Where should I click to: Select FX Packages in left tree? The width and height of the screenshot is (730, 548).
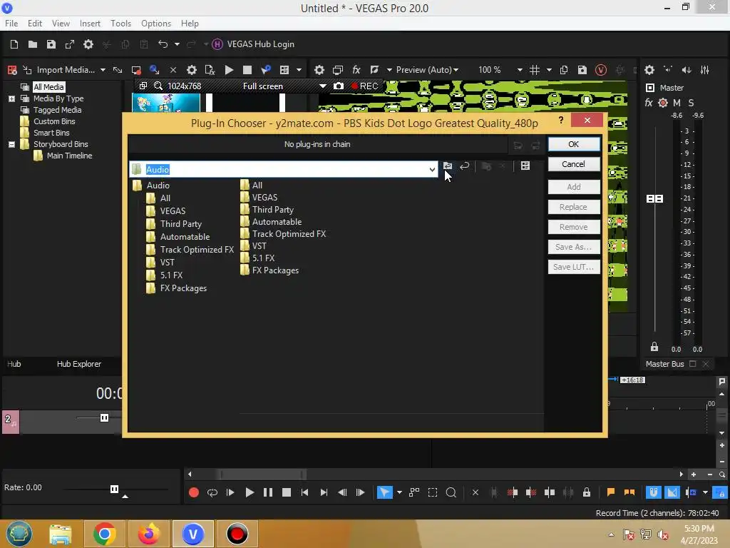pos(183,288)
